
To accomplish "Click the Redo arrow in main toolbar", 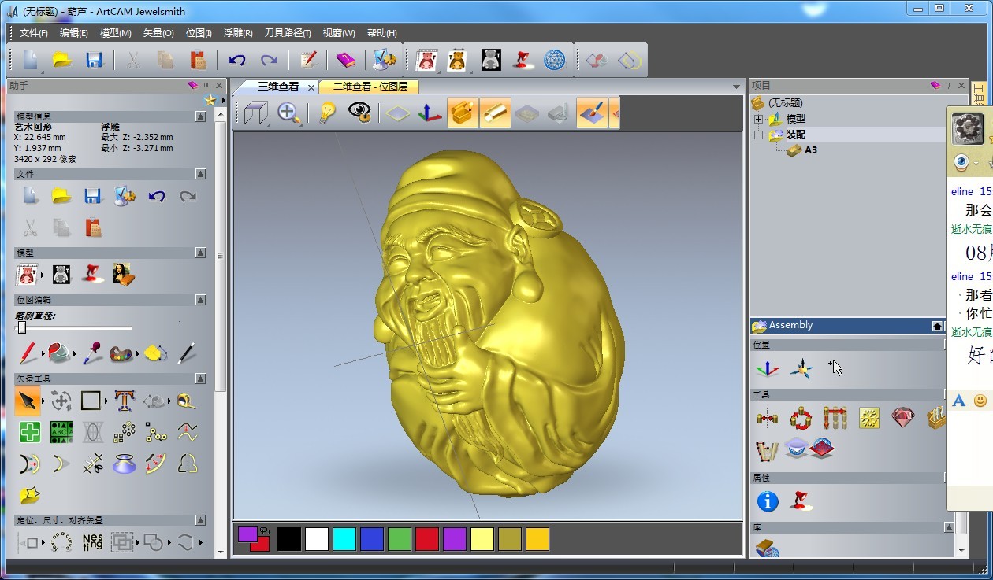I will [x=269, y=60].
